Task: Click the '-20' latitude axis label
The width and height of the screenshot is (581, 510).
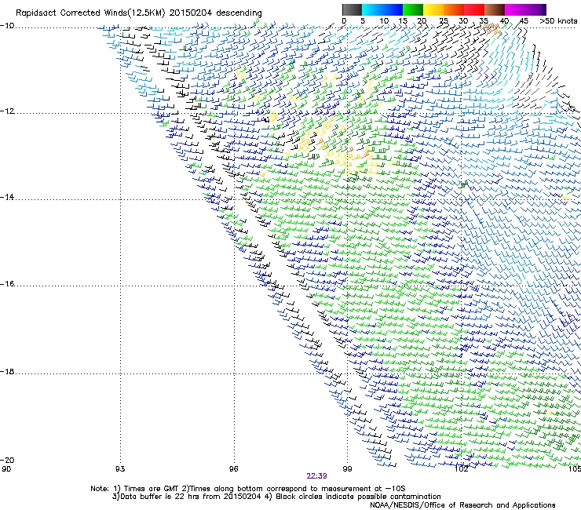Action: click(7, 460)
